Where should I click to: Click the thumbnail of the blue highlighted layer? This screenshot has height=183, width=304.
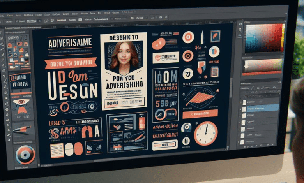tap(244, 109)
